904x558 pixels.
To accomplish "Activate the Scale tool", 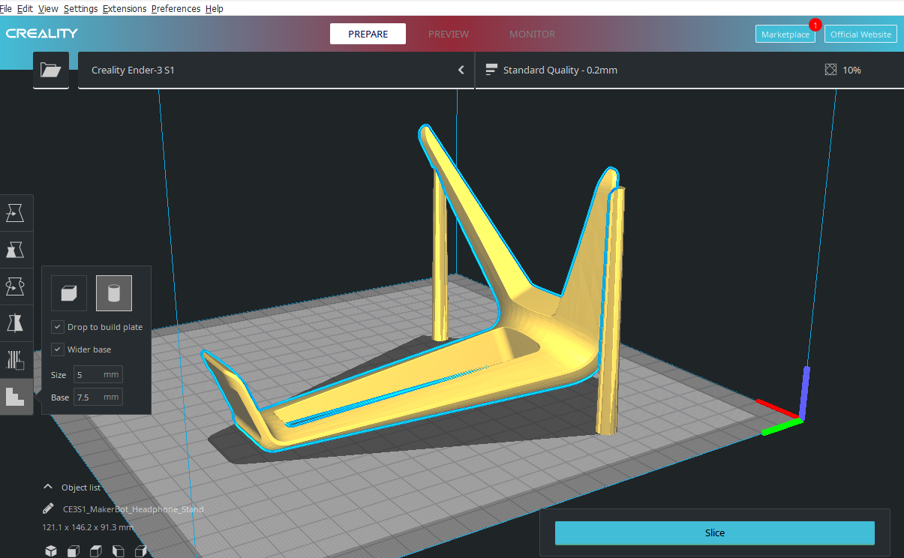I will [15, 250].
